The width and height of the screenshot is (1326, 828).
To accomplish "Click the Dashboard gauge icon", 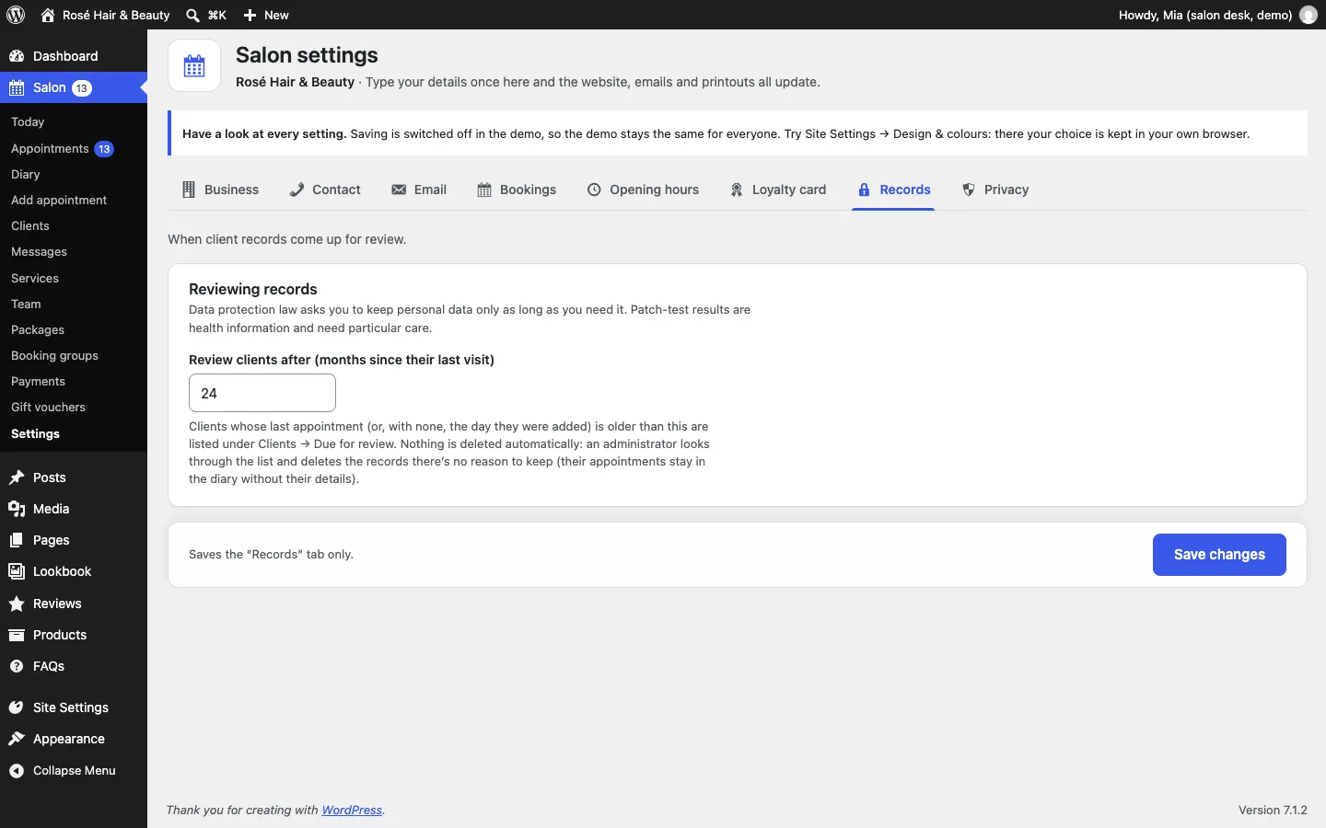I will tap(17, 56).
